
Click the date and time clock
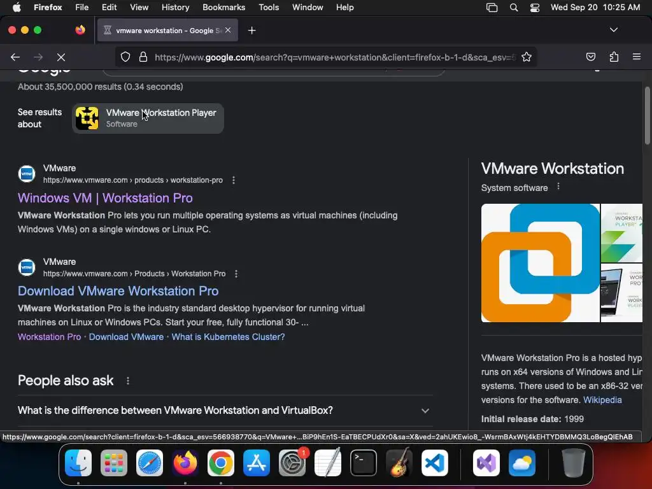[x=595, y=7]
